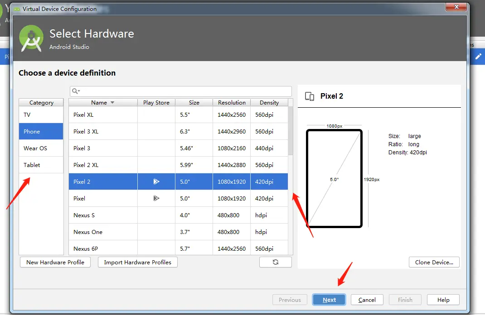
Task: Click the device icon beside Pixel 2 title
Action: point(309,96)
